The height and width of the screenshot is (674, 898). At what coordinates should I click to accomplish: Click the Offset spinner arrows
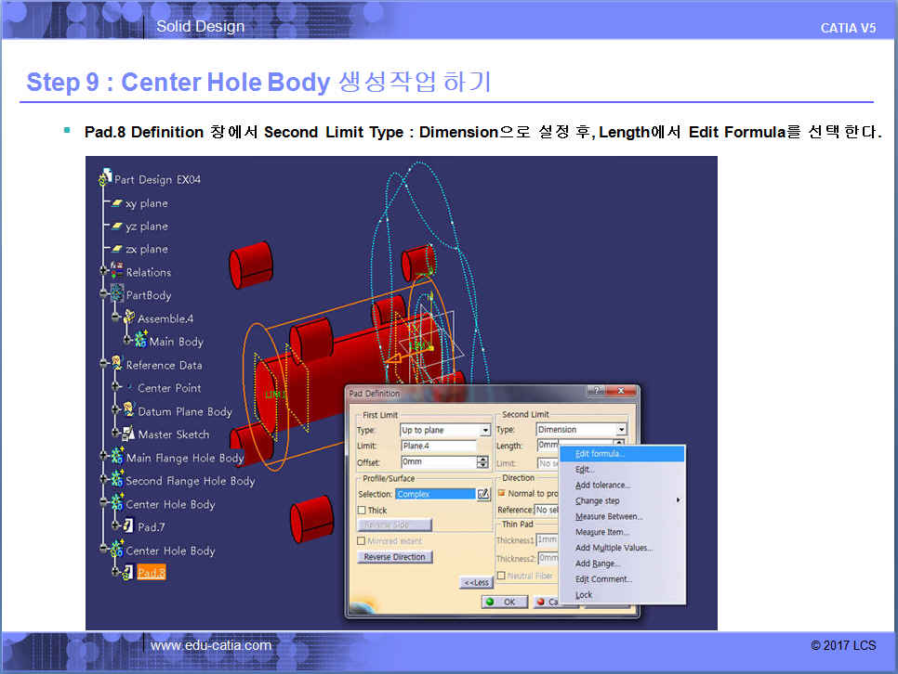482,461
